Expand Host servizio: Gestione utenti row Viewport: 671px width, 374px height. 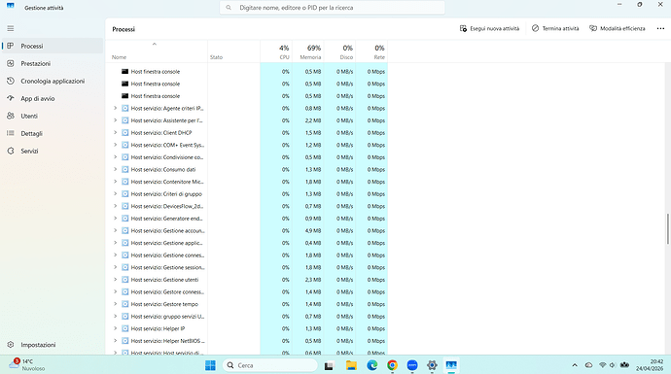pyautogui.click(x=115, y=280)
